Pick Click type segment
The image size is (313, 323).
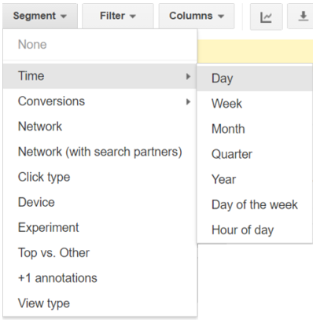pos(100,177)
